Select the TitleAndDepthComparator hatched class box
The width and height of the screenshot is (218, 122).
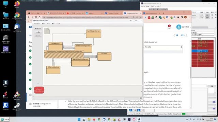coord(64,54)
